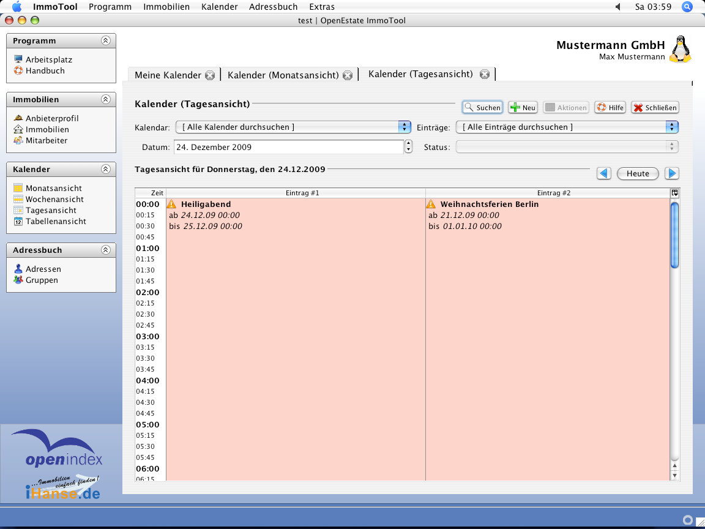This screenshot has height=529, width=705.
Task: Click the vertical scrollbar thumb in day view
Action: point(674,235)
